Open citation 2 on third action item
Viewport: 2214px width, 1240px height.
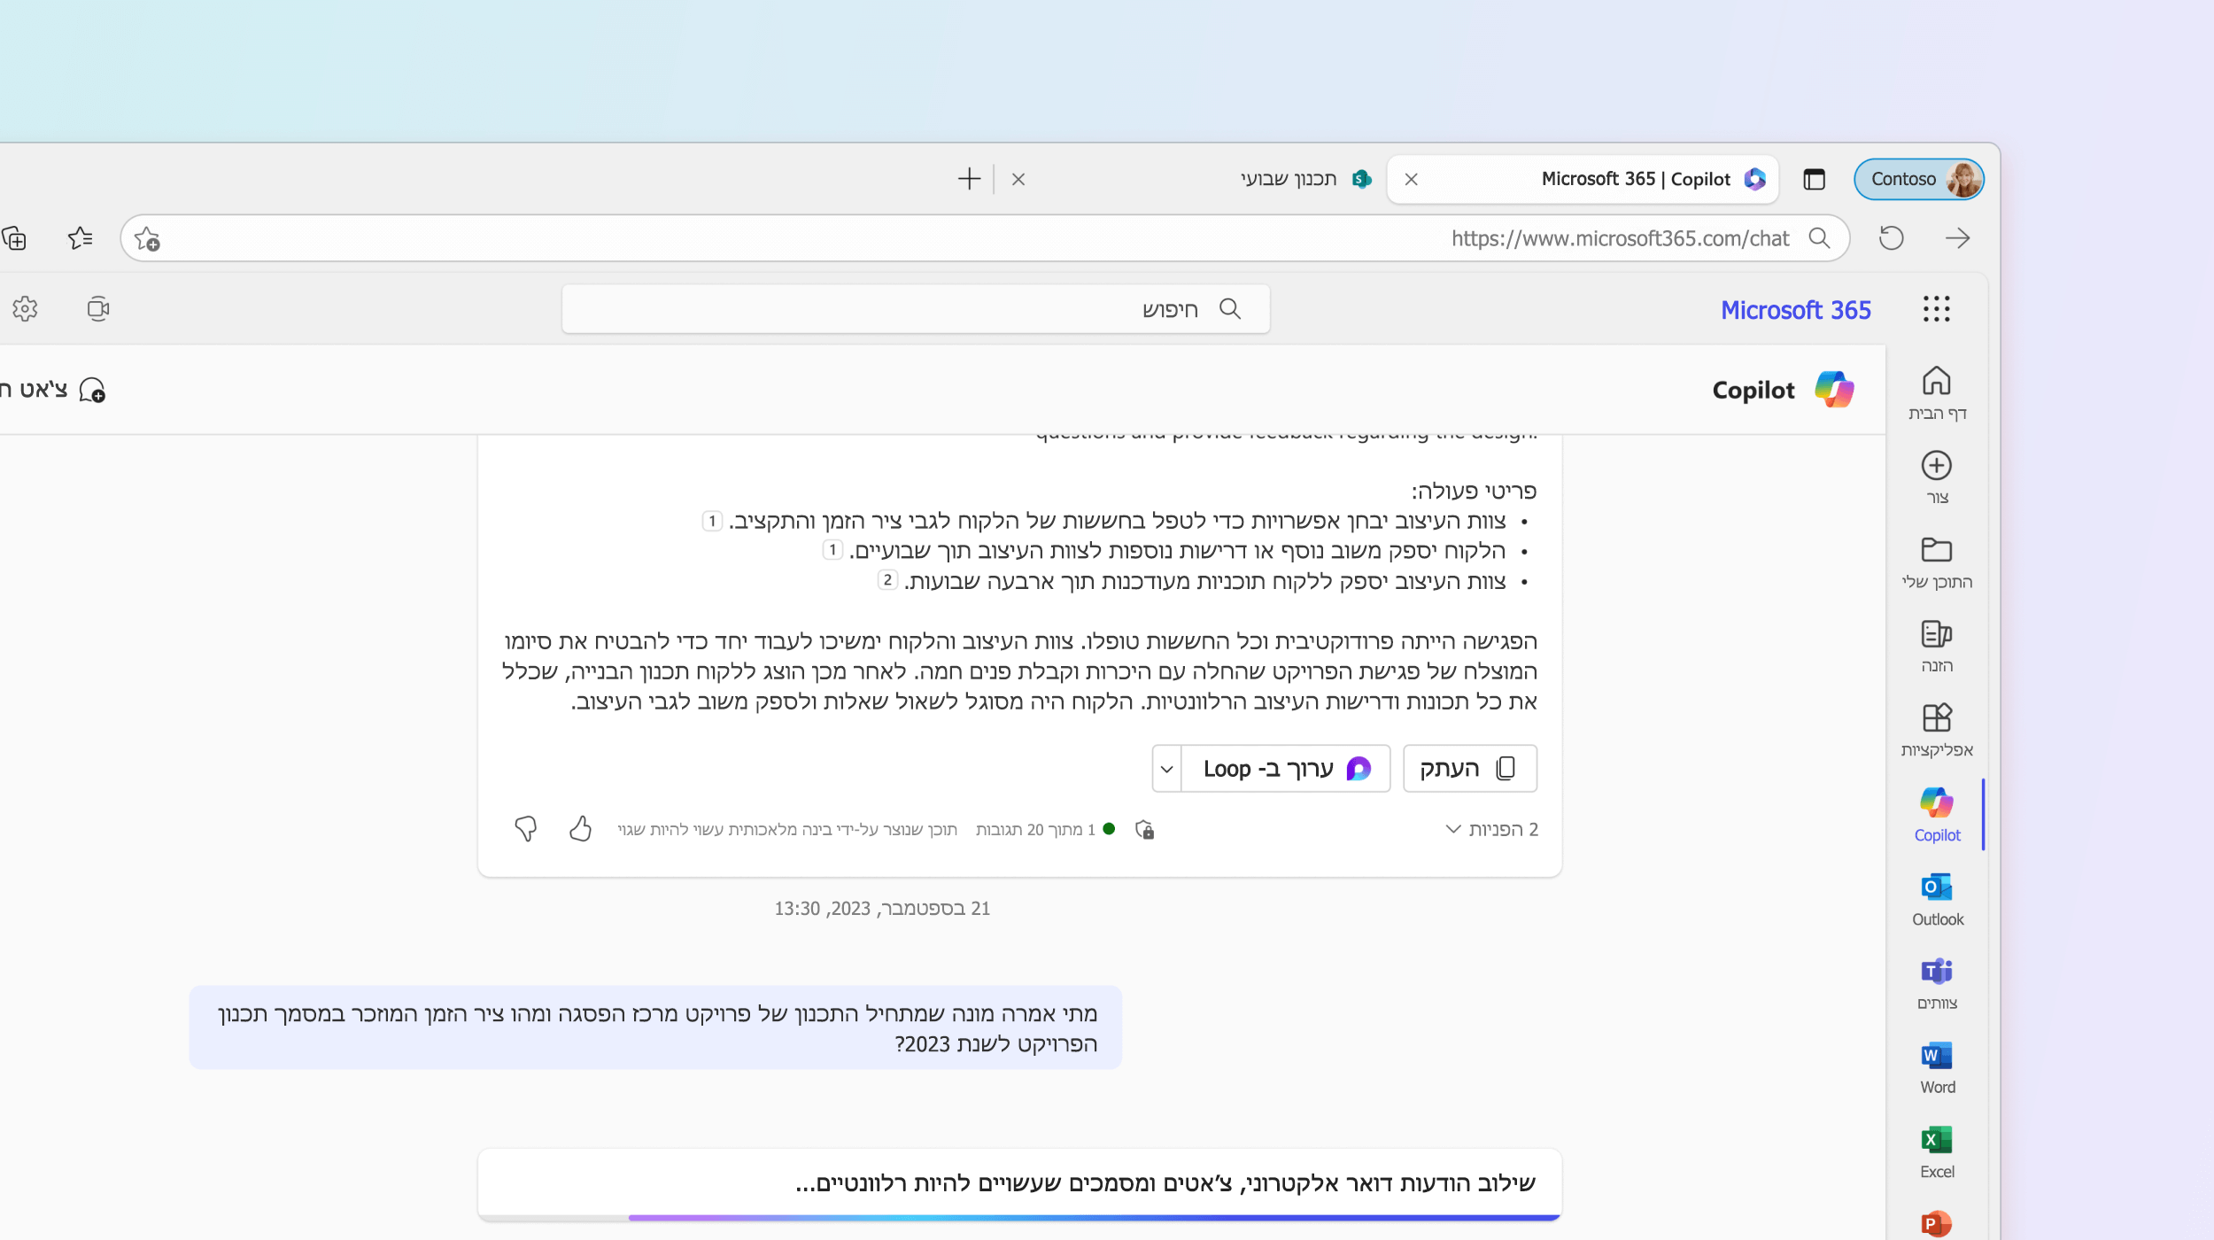(887, 581)
